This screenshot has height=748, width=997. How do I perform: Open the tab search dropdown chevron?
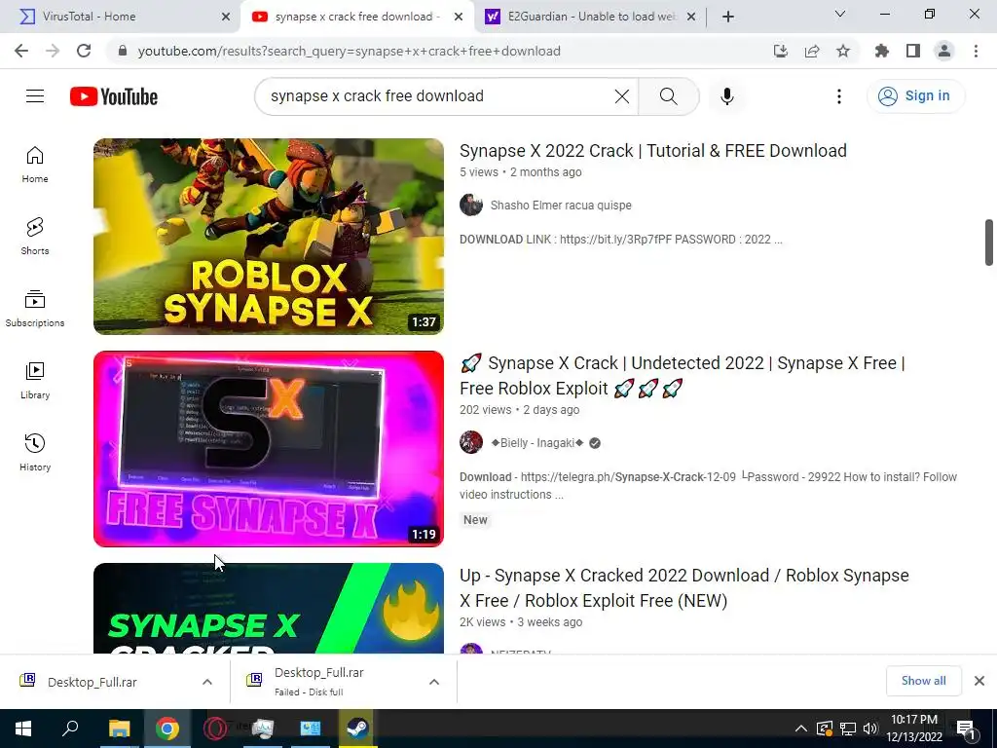tap(840, 14)
